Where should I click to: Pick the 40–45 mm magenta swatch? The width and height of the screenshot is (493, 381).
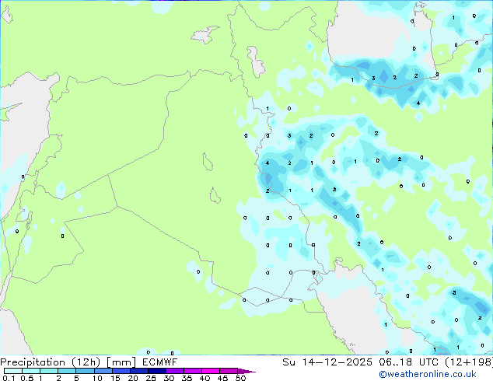click(x=211, y=371)
